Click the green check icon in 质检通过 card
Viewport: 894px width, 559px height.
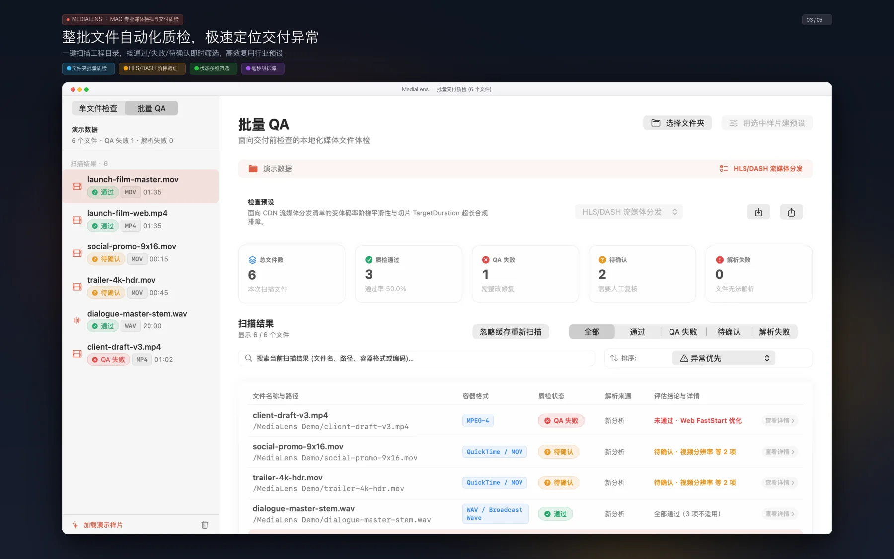click(x=369, y=260)
